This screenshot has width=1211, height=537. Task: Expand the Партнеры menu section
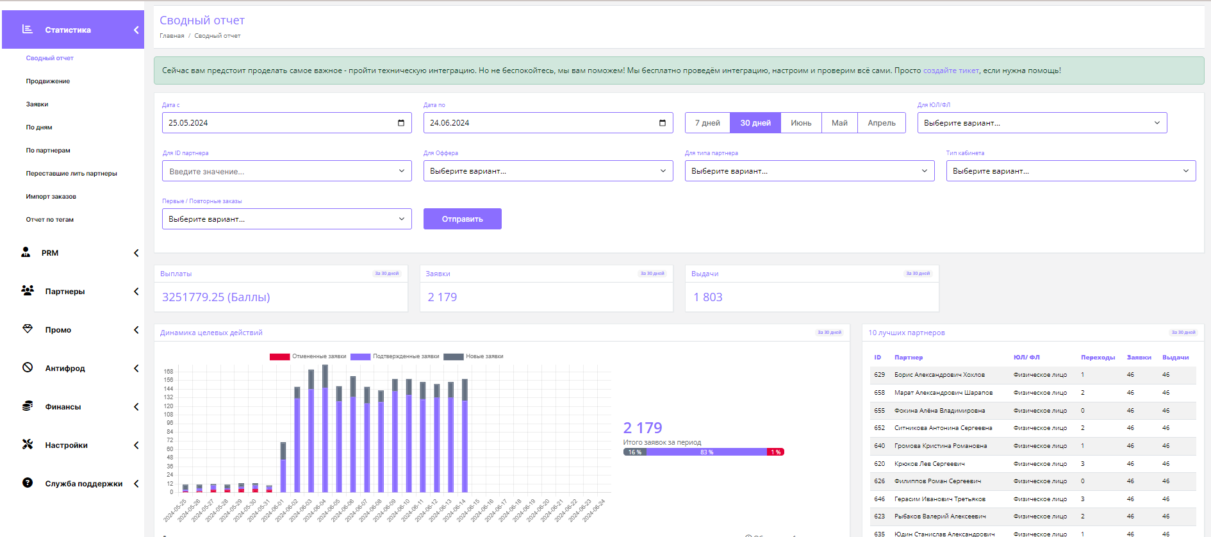coord(136,292)
